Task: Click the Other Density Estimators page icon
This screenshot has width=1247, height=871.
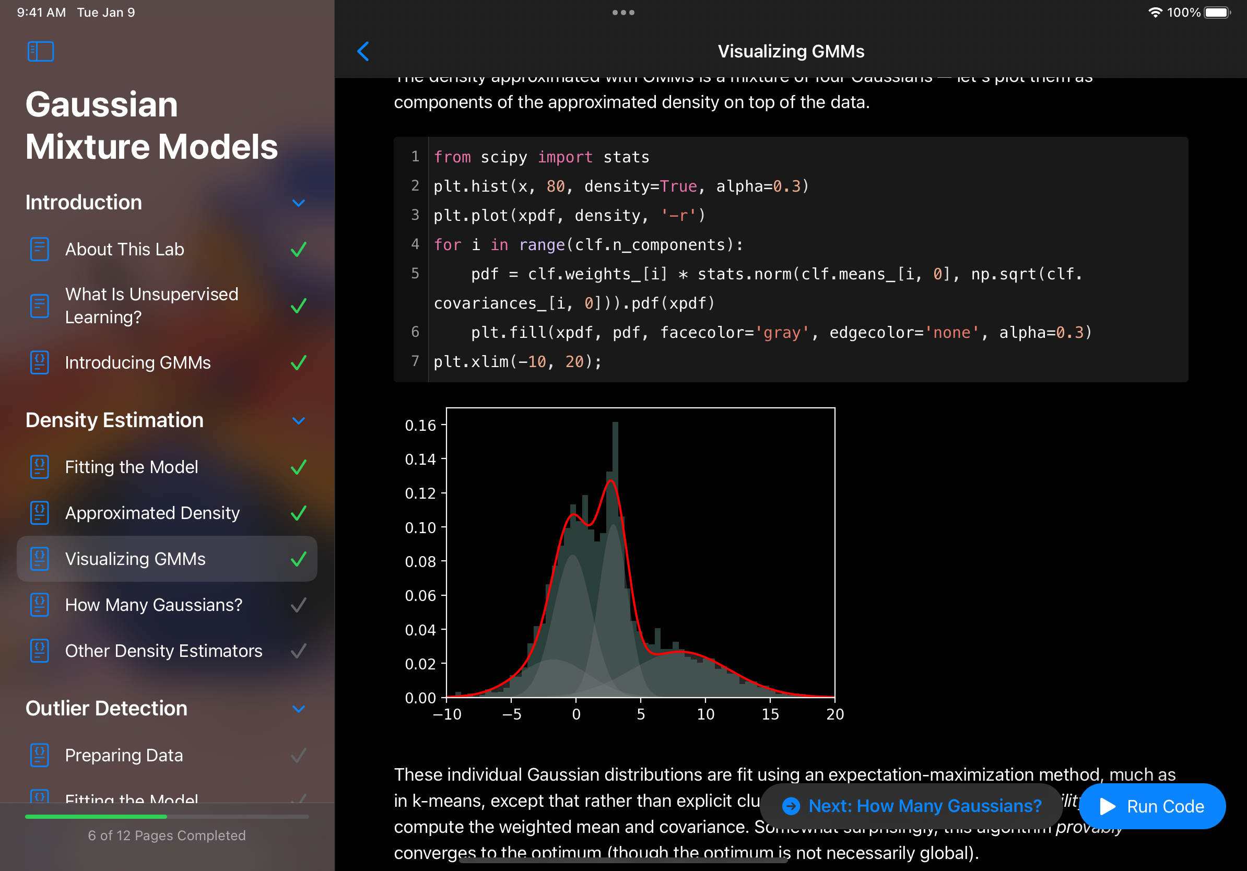Action: click(40, 651)
